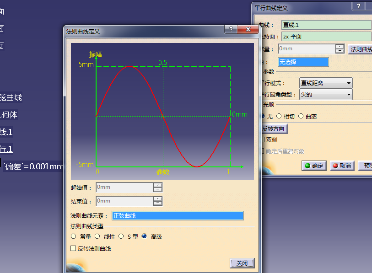Select the 支持面 field containing zx 平面
This screenshot has width=372, height=273.
[326, 36]
